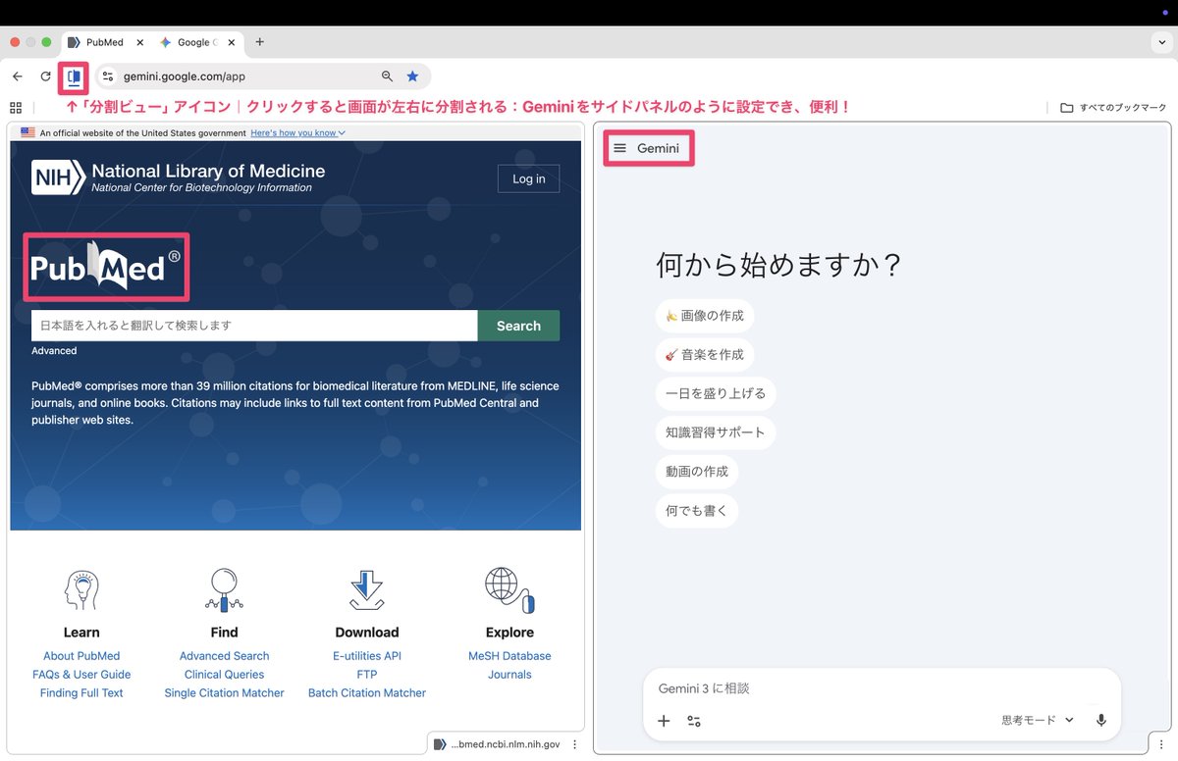1178x761 pixels.
Task: Click the Gemini title text
Action: (658, 148)
